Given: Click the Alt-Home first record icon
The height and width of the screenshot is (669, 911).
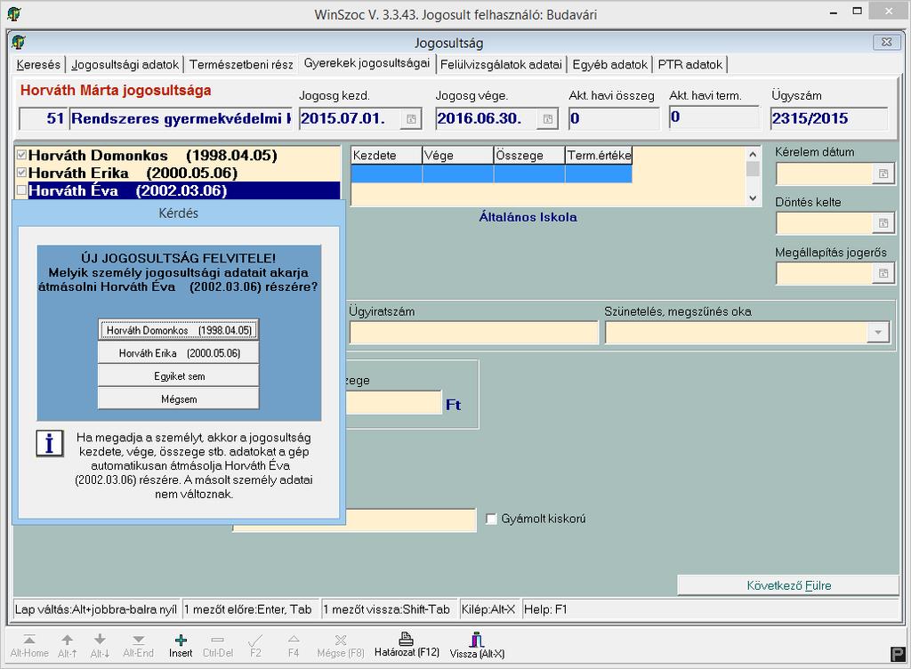Looking at the screenshot, I should click(x=29, y=640).
